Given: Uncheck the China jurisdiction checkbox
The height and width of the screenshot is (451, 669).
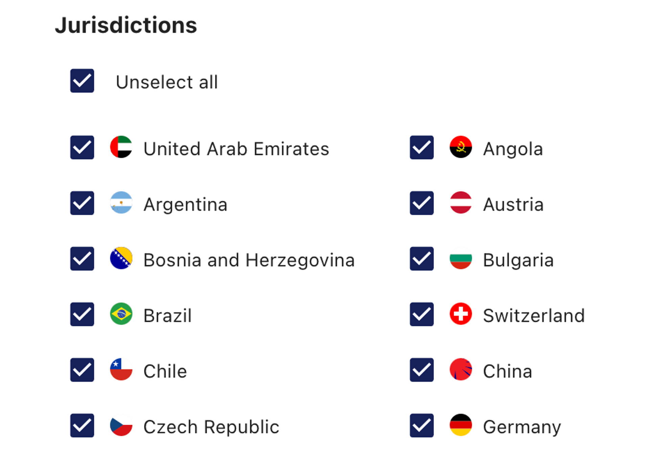Looking at the screenshot, I should pos(422,370).
